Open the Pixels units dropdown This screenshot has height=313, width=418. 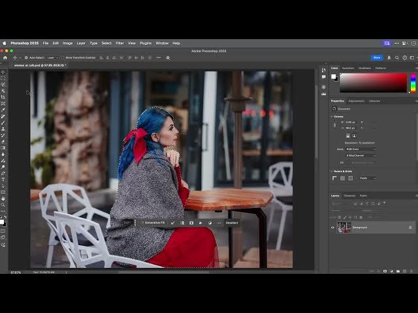point(368,178)
